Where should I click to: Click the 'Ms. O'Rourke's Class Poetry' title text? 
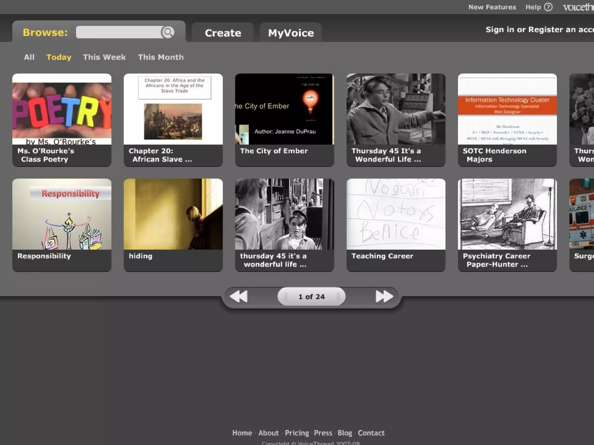pos(46,155)
